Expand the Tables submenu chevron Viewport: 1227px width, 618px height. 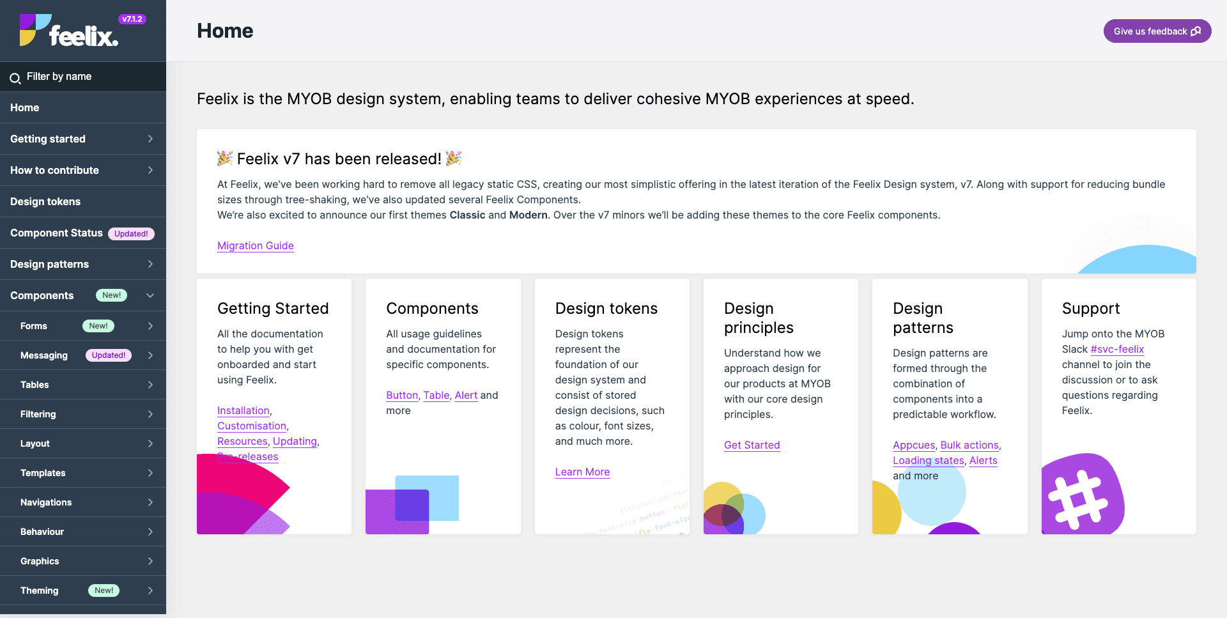150,385
